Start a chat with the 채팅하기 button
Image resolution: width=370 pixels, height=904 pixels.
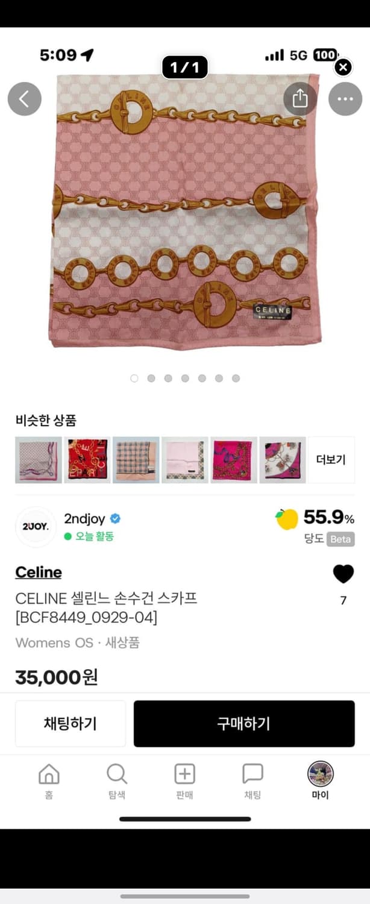point(71,724)
